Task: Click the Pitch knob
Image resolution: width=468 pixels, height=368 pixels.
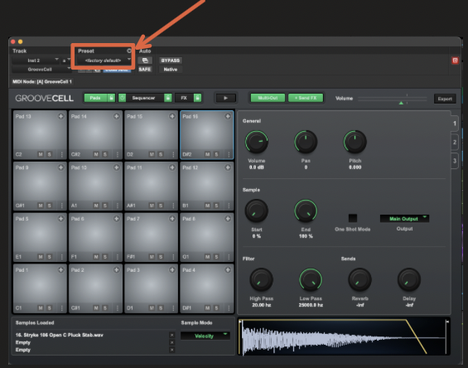Action: coord(355,142)
